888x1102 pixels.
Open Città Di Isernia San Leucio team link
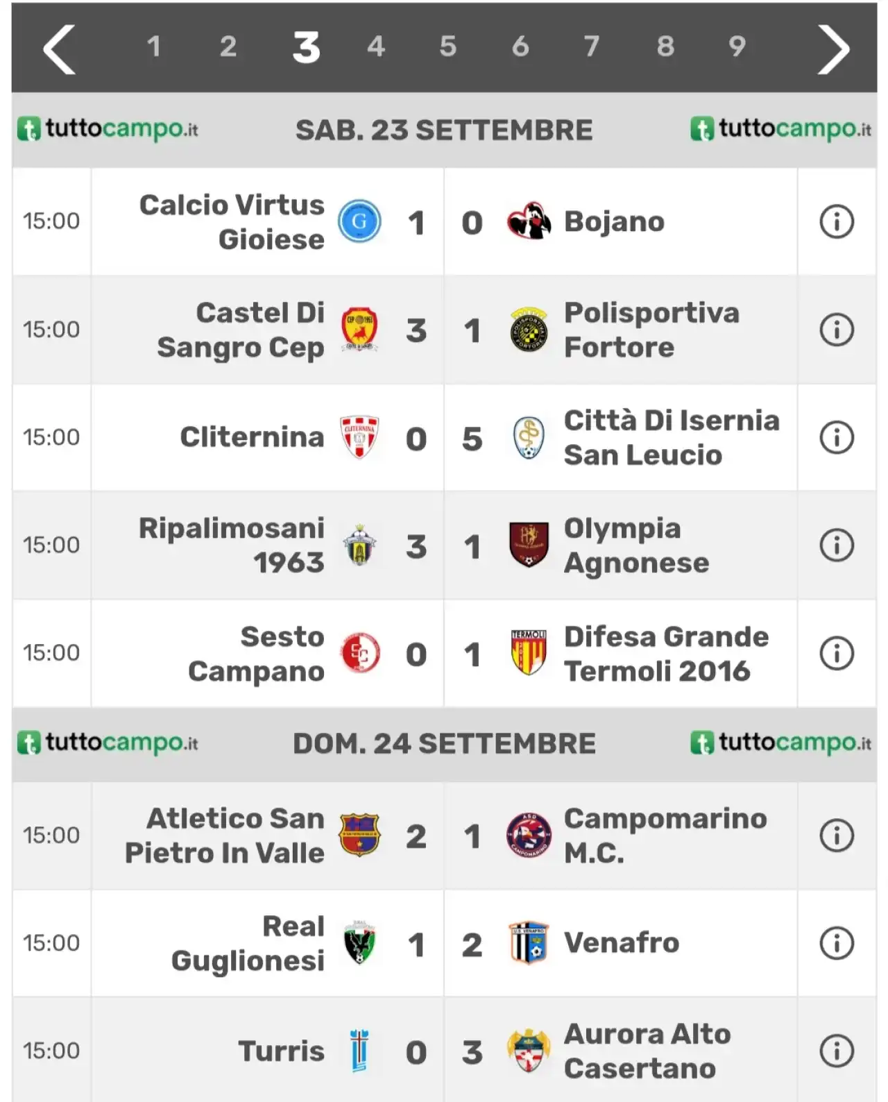coord(672,438)
